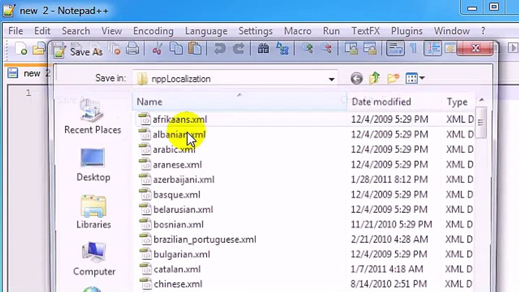The width and height of the screenshot is (519, 292).
Task: Open the Window menu
Action: [452, 31]
